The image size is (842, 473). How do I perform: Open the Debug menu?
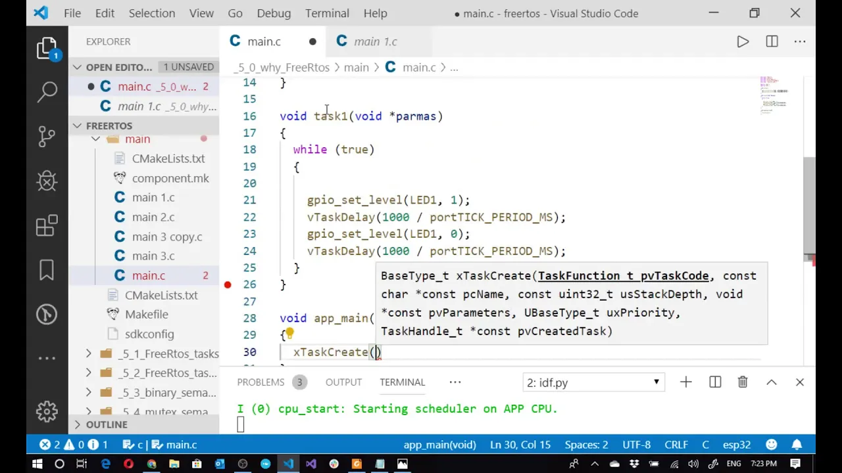(274, 13)
